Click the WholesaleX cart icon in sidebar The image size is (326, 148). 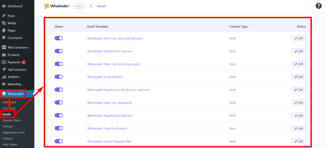pos(4,94)
